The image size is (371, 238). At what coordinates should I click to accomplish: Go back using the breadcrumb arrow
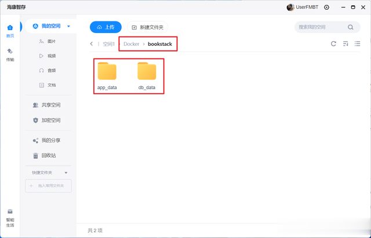92,44
